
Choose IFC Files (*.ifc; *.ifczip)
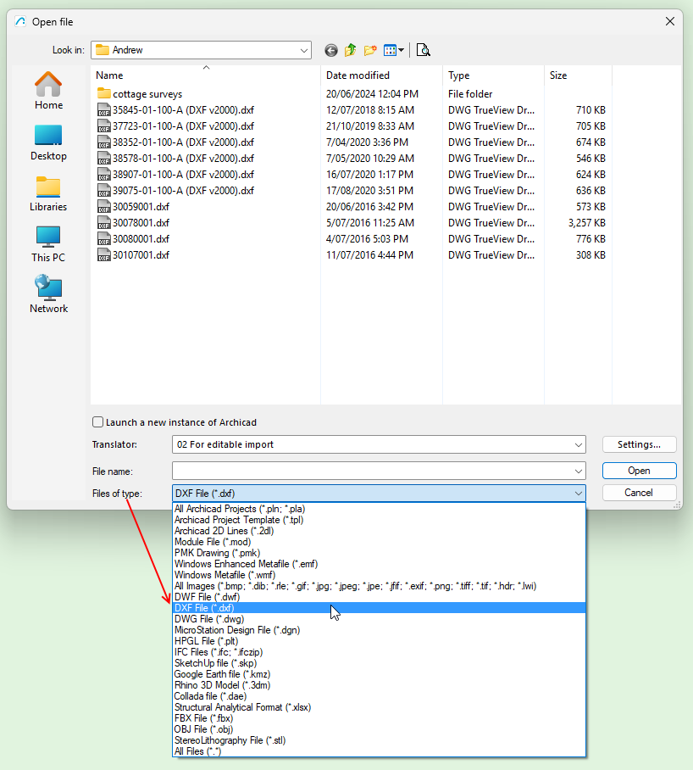click(379, 652)
